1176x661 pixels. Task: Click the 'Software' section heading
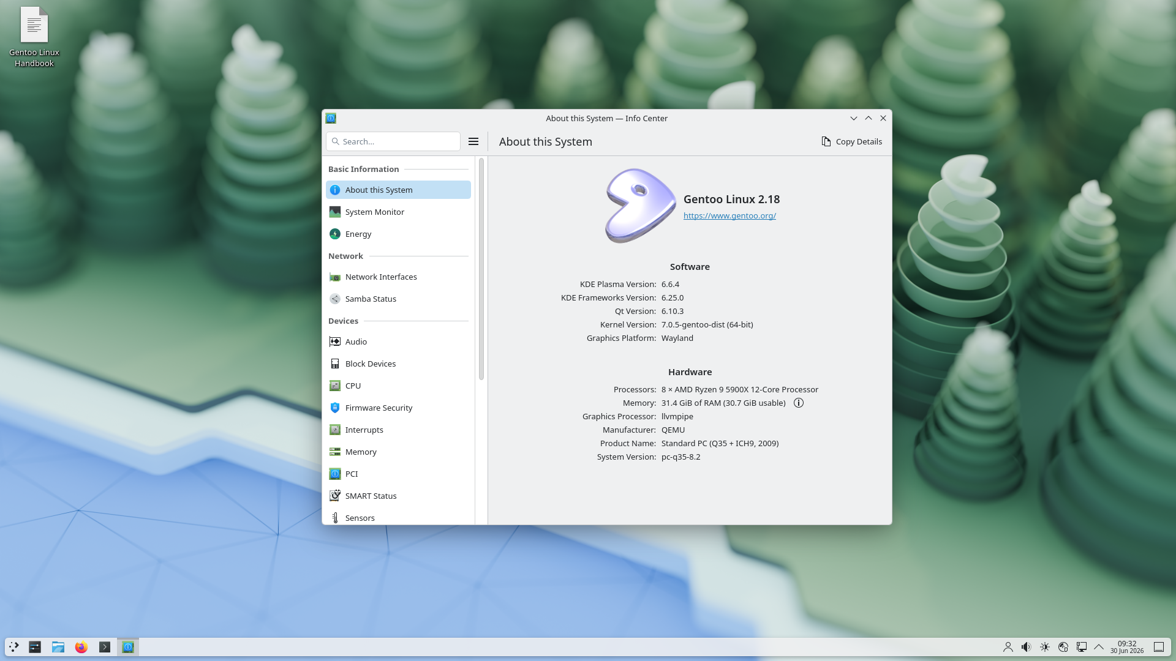(x=690, y=267)
